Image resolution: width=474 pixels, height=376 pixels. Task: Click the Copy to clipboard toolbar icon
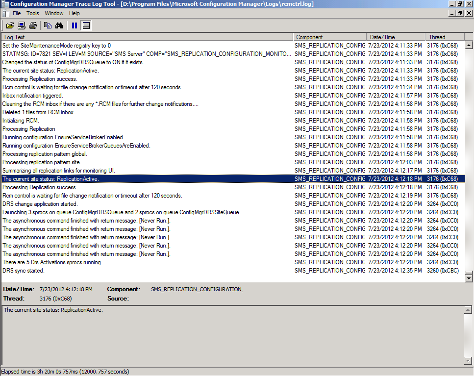[48, 25]
